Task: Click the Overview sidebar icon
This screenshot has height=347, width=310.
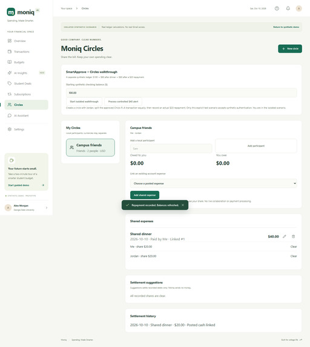Action: pyautogui.click(x=10, y=41)
